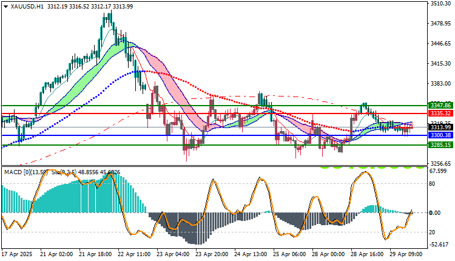Click the 3446.65 price axis label
The height and width of the screenshot is (261, 455).
440,44
